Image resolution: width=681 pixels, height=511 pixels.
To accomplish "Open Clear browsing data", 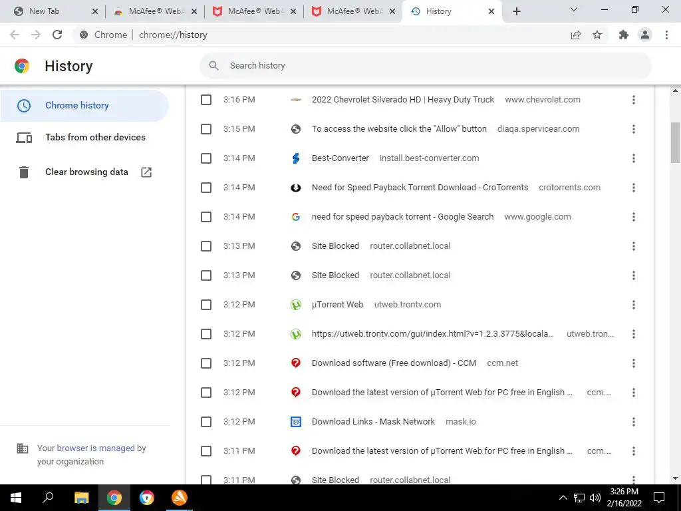I will pos(84,172).
